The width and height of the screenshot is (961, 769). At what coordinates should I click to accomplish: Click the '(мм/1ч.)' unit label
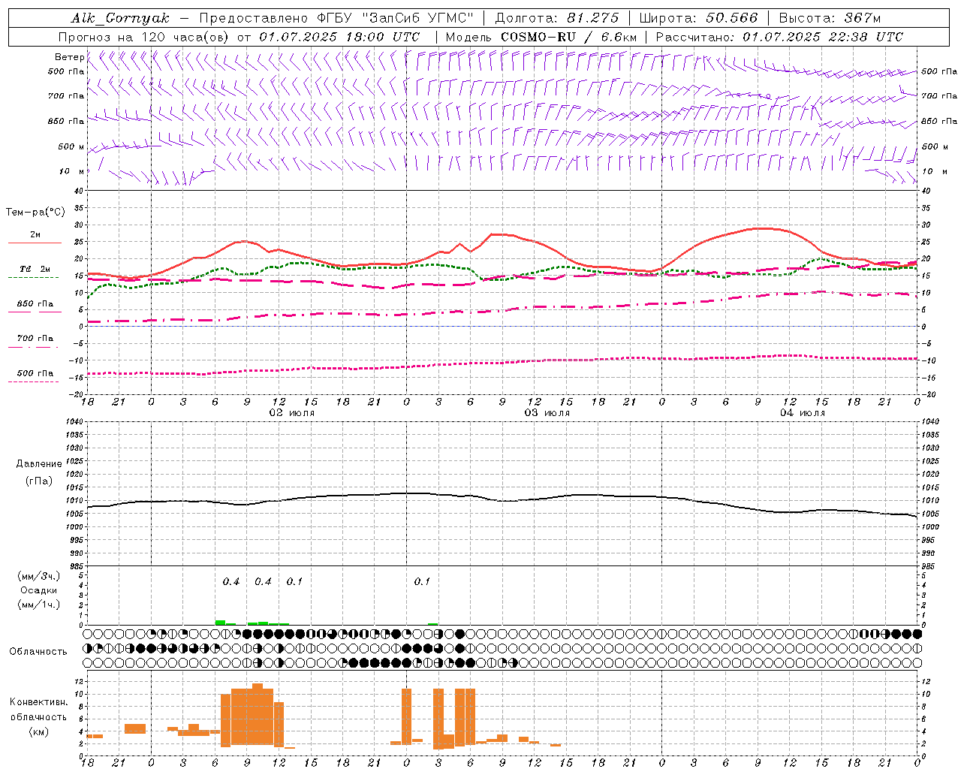(x=38, y=605)
